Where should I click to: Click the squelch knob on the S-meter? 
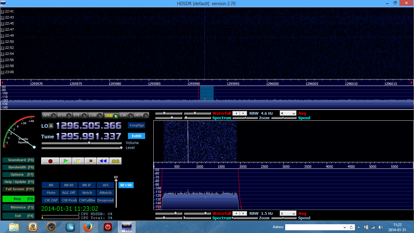(34, 147)
